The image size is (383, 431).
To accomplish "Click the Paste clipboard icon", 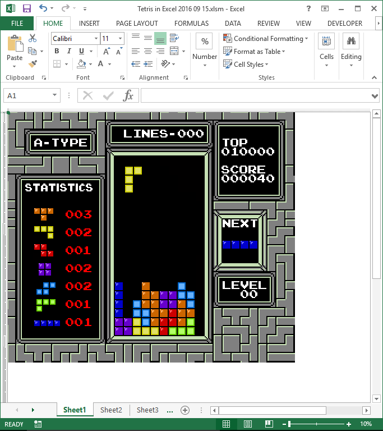I will (x=15, y=43).
